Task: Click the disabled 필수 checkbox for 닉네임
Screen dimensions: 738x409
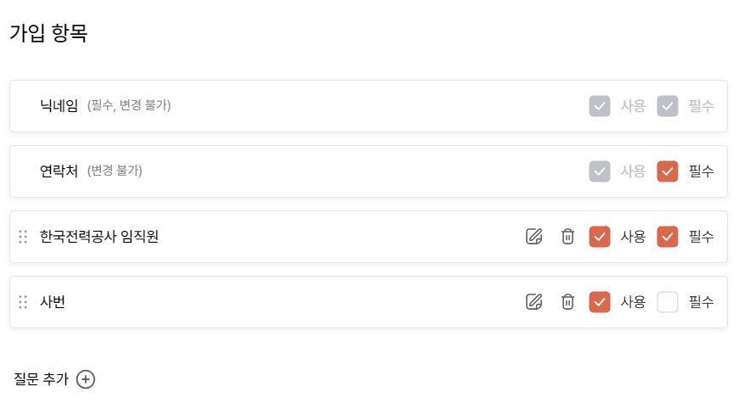Action: pyautogui.click(x=668, y=106)
